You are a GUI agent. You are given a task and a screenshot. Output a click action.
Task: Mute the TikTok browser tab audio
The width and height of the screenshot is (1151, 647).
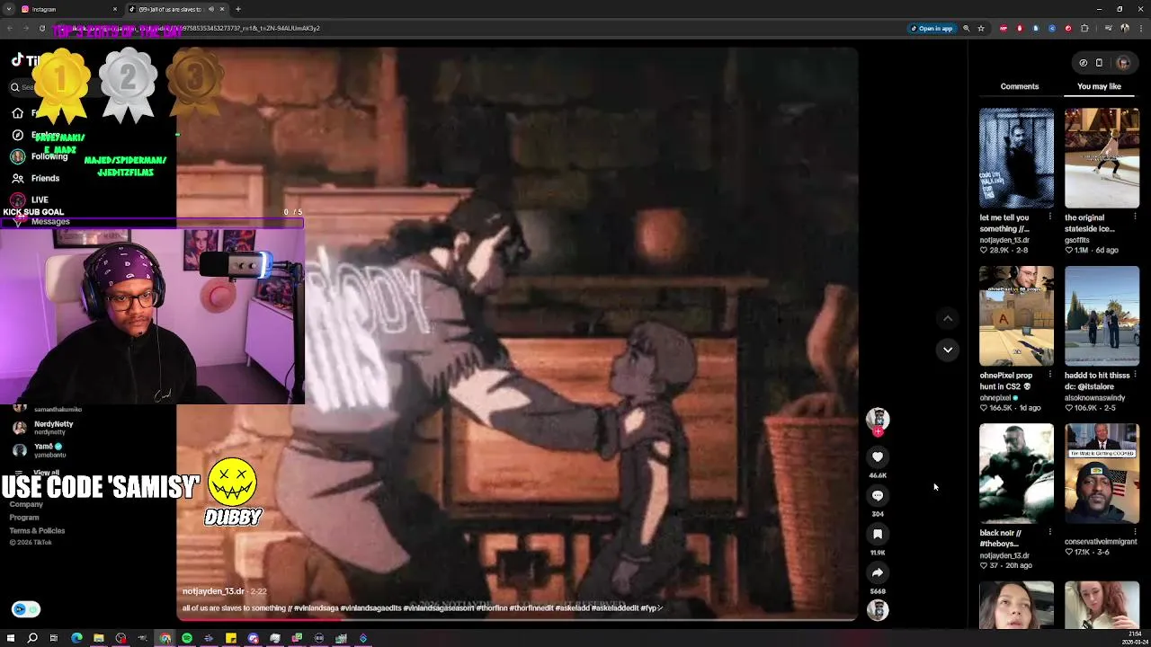(x=211, y=9)
